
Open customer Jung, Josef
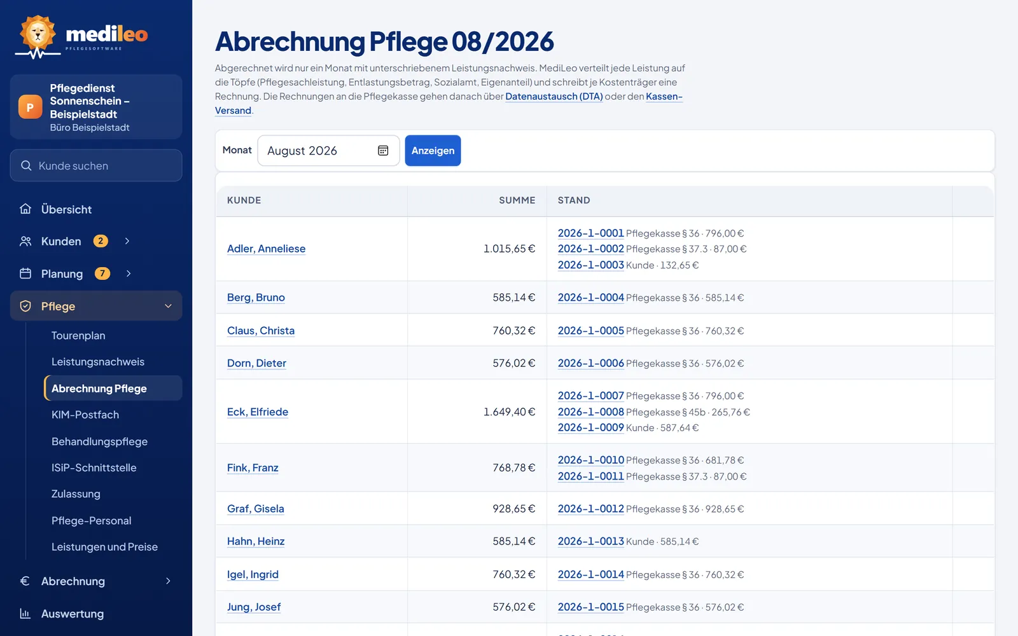pos(254,607)
